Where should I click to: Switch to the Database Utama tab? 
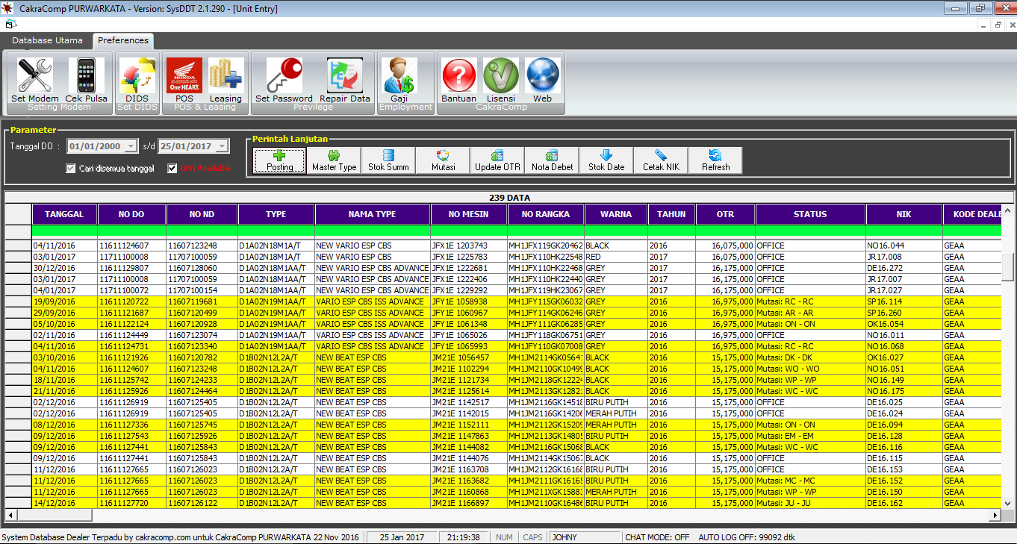(47, 40)
